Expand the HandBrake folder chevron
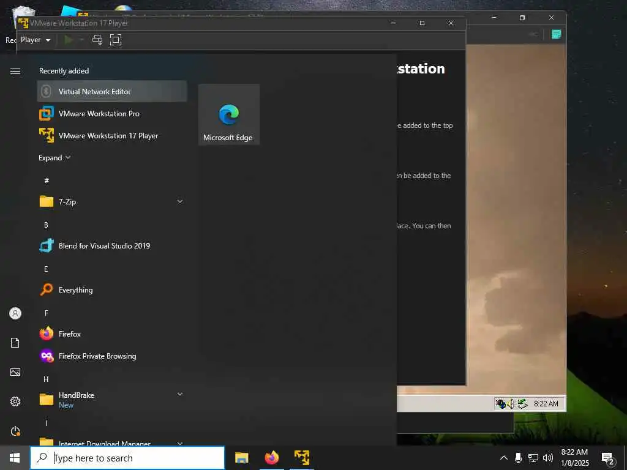The width and height of the screenshot is (627, 470). click(x=180, y=394)
